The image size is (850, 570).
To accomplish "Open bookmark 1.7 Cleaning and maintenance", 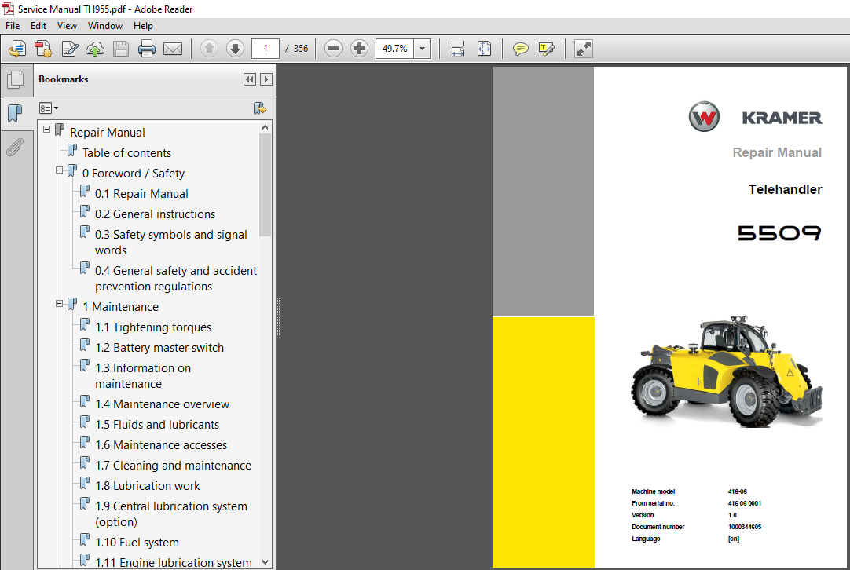I will [x=173, y=466].
